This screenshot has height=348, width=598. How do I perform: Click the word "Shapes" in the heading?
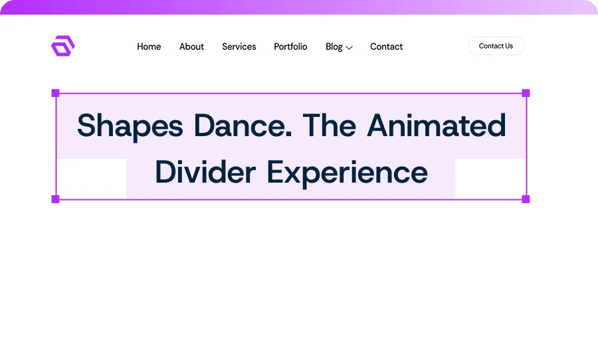point(130,126)
